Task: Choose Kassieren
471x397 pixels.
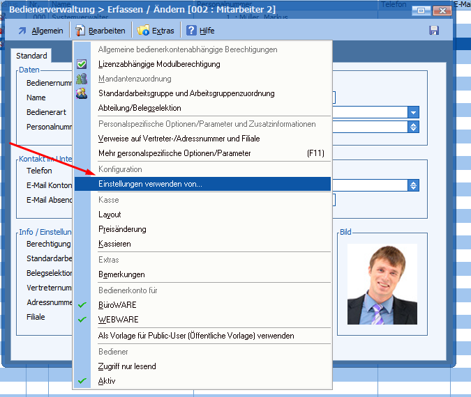Action: pos(114,244)
